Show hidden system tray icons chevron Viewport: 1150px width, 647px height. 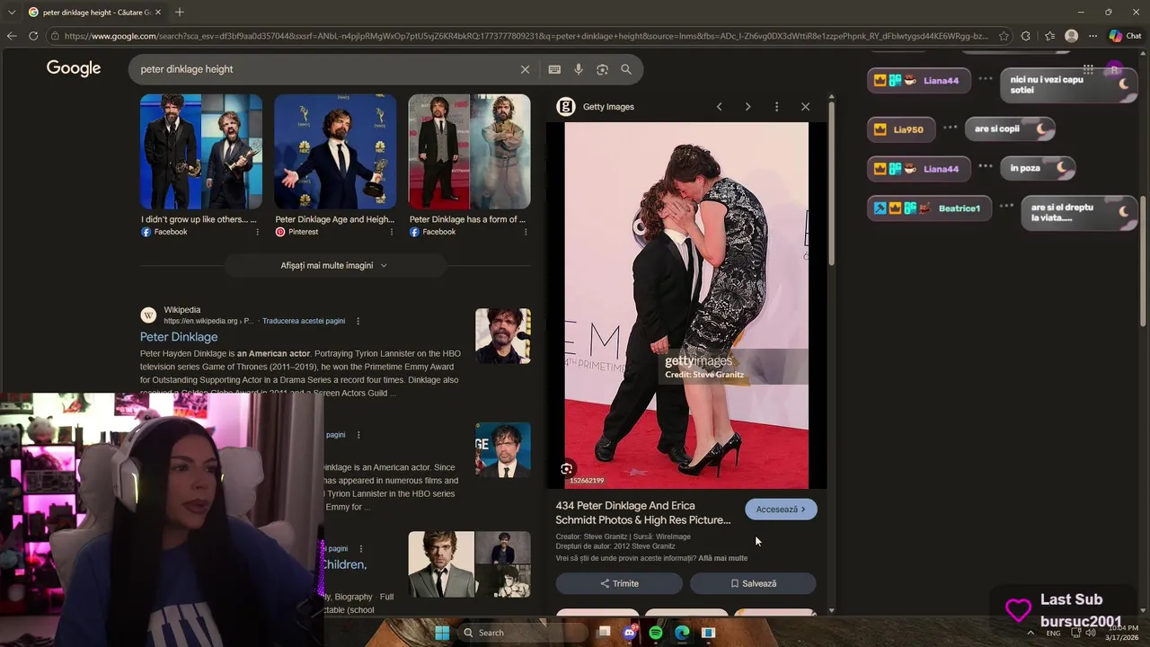pyautogui.click(x=1031, y=633)
